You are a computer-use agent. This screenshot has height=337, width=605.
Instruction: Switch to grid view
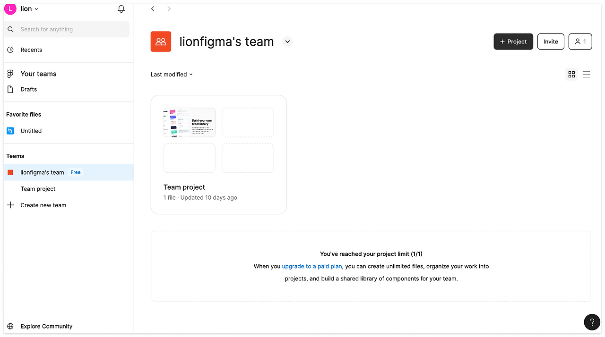(571, 75)
